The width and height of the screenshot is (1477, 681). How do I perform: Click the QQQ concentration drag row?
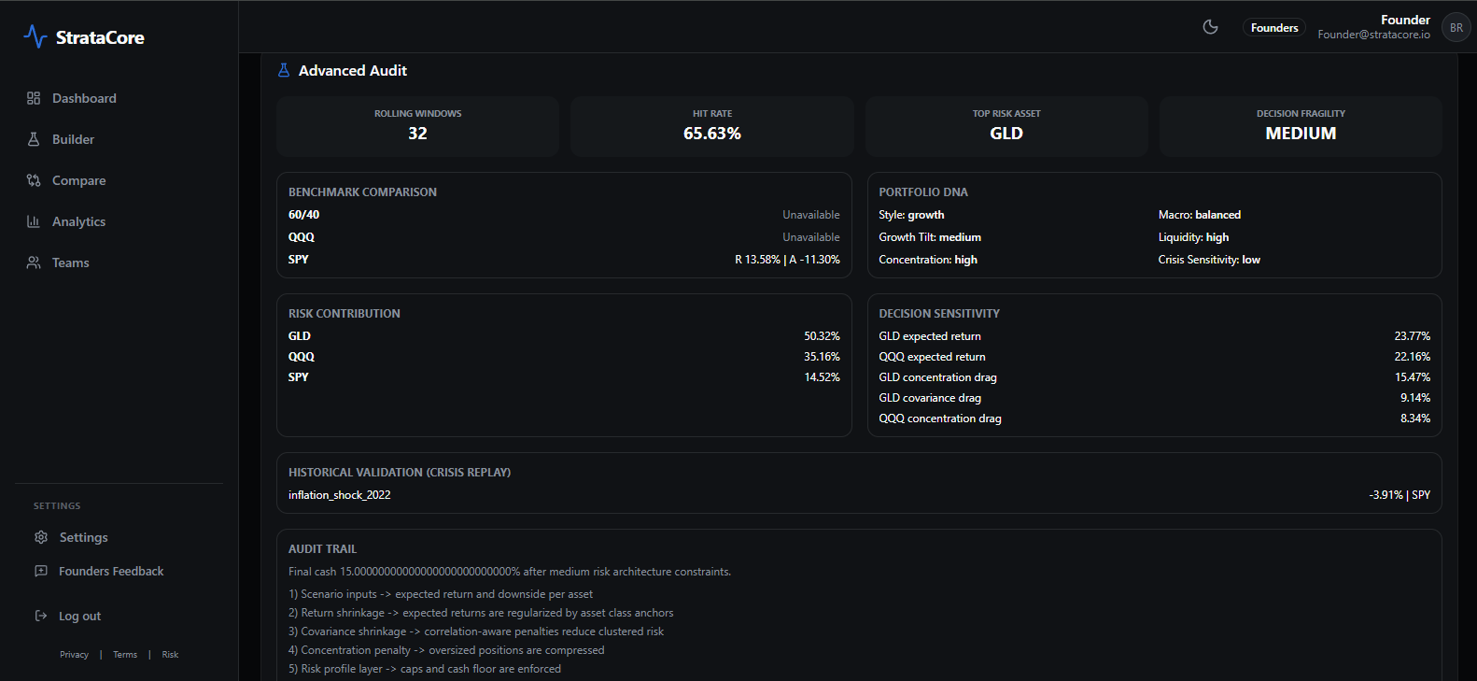[x=1154, y=419]
